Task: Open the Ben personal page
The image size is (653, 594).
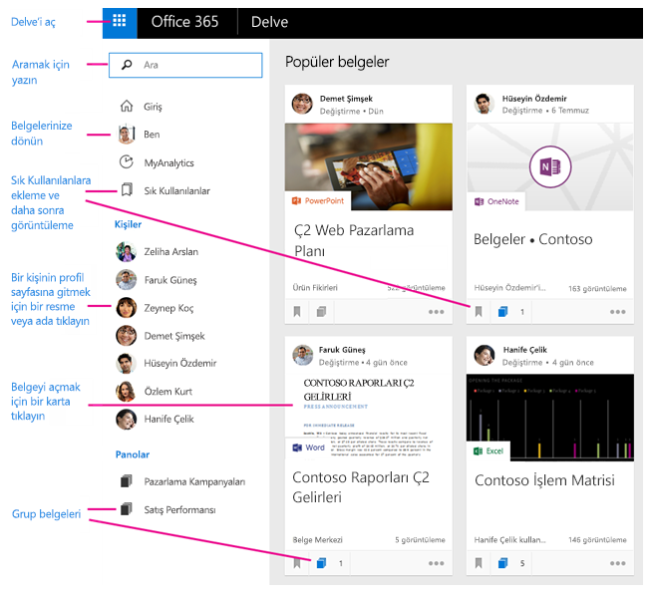Action: point(152,135)
